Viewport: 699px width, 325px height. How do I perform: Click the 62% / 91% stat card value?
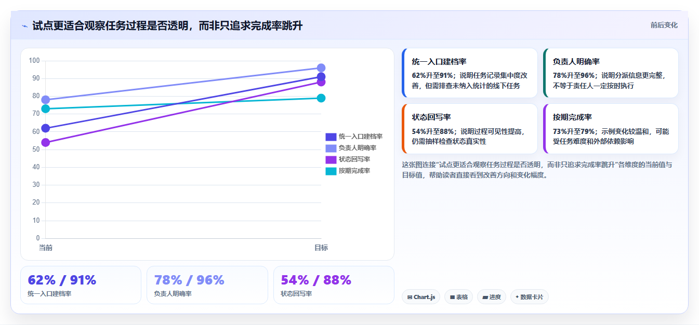[x=62, y=280]
